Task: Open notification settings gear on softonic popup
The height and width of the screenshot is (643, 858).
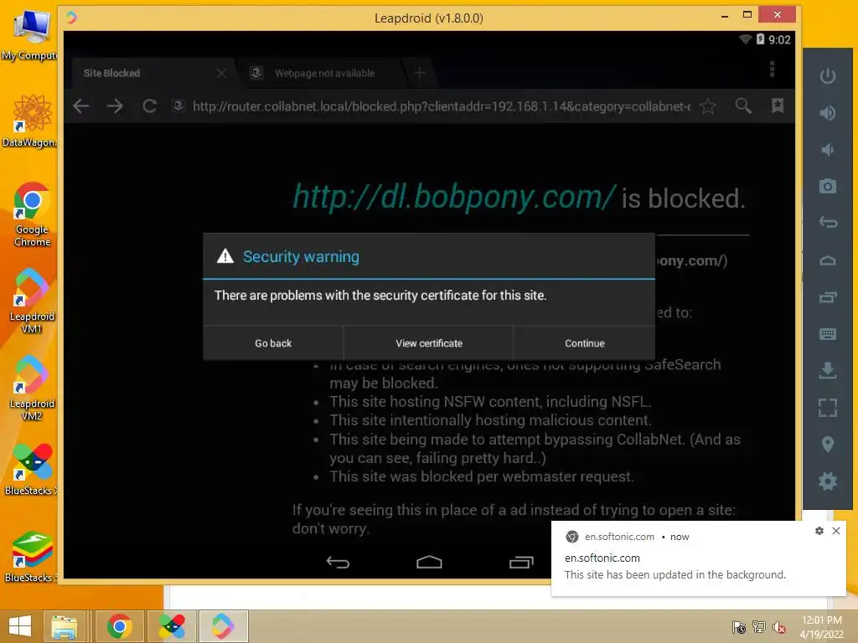Action: point(819,531)
